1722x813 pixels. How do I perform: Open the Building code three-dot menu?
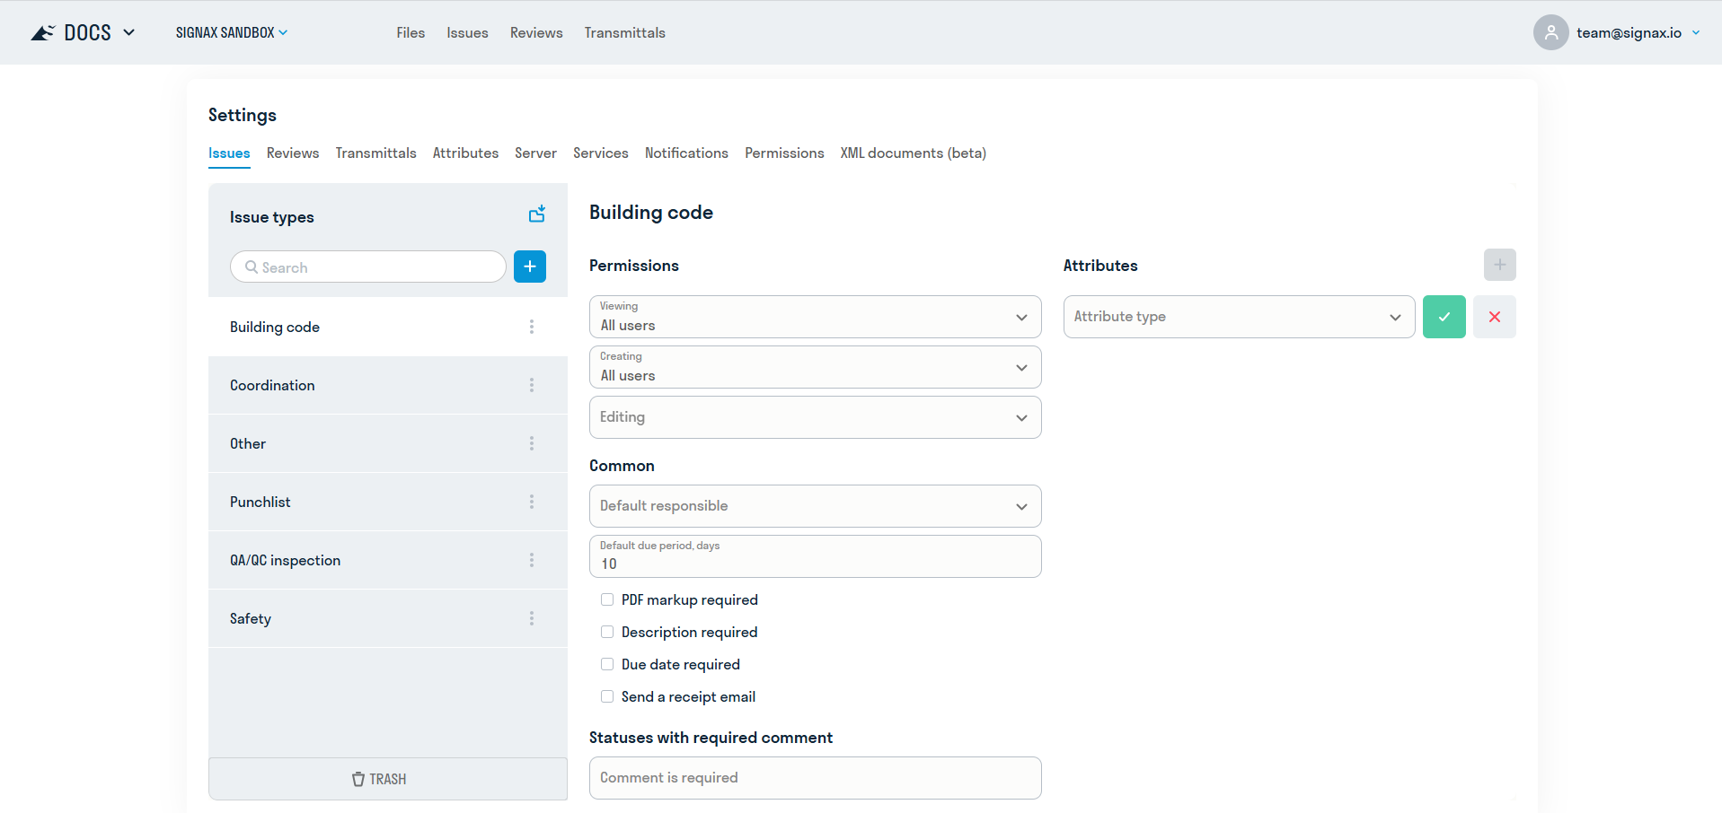pos(532,327)
